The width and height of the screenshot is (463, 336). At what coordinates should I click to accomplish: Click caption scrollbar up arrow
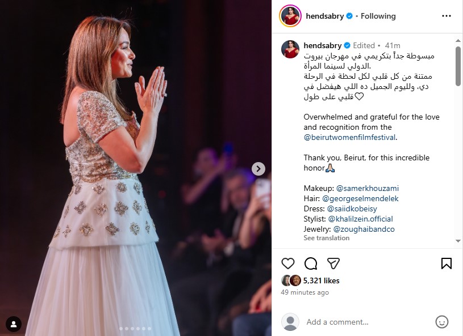click(458, 40)
